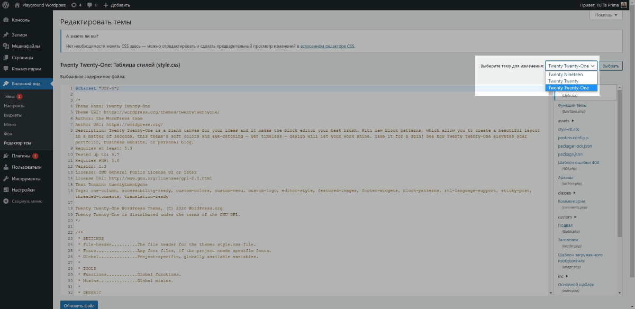Screen dimensions: 635x309
Task: Open Медиафайлы media icon in sidebar
Action: pyautogui.click(x=6, y=46)
